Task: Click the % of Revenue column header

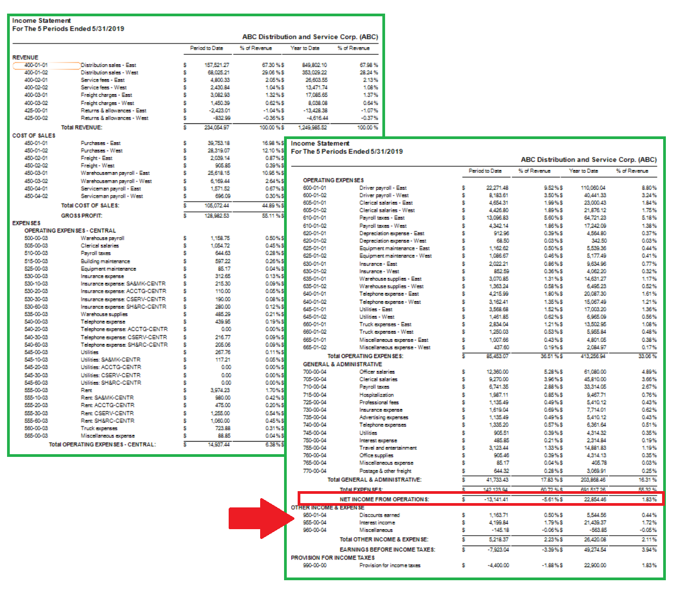Action: (255, 48)
